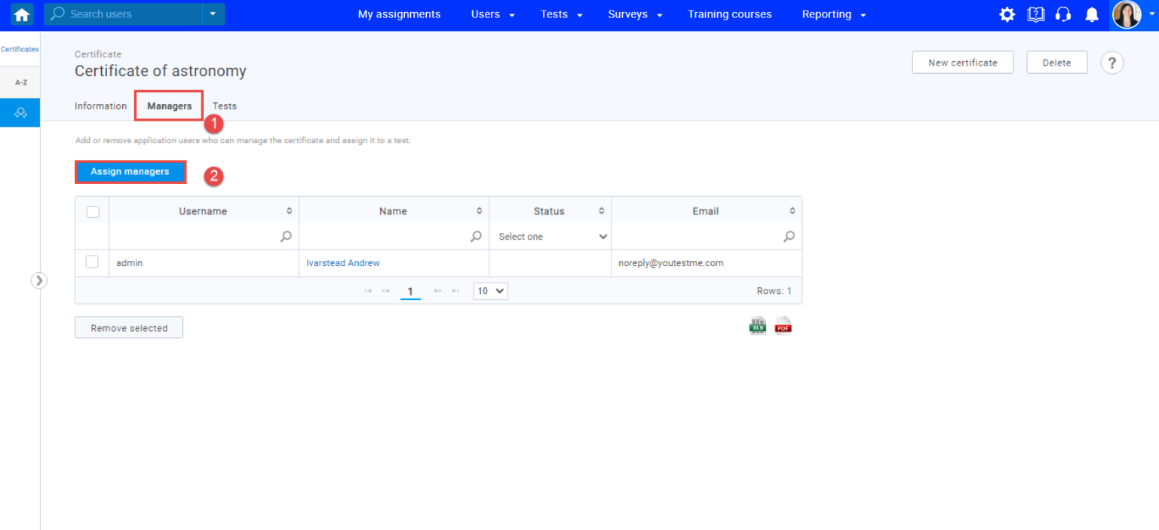The height and width of the screenshot is (530, 1159).
Task: Switch to the Tests tab
Action: point(225,106)
